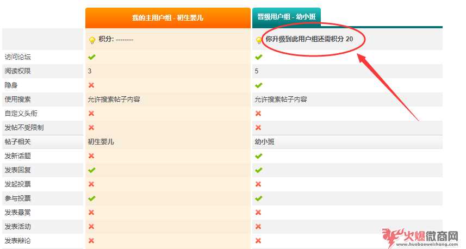Click the 隐身 row label
The image size is (466, 249).
11,85
